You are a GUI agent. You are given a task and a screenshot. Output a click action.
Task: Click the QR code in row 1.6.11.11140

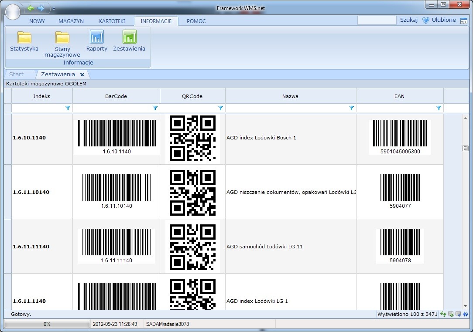192,247
